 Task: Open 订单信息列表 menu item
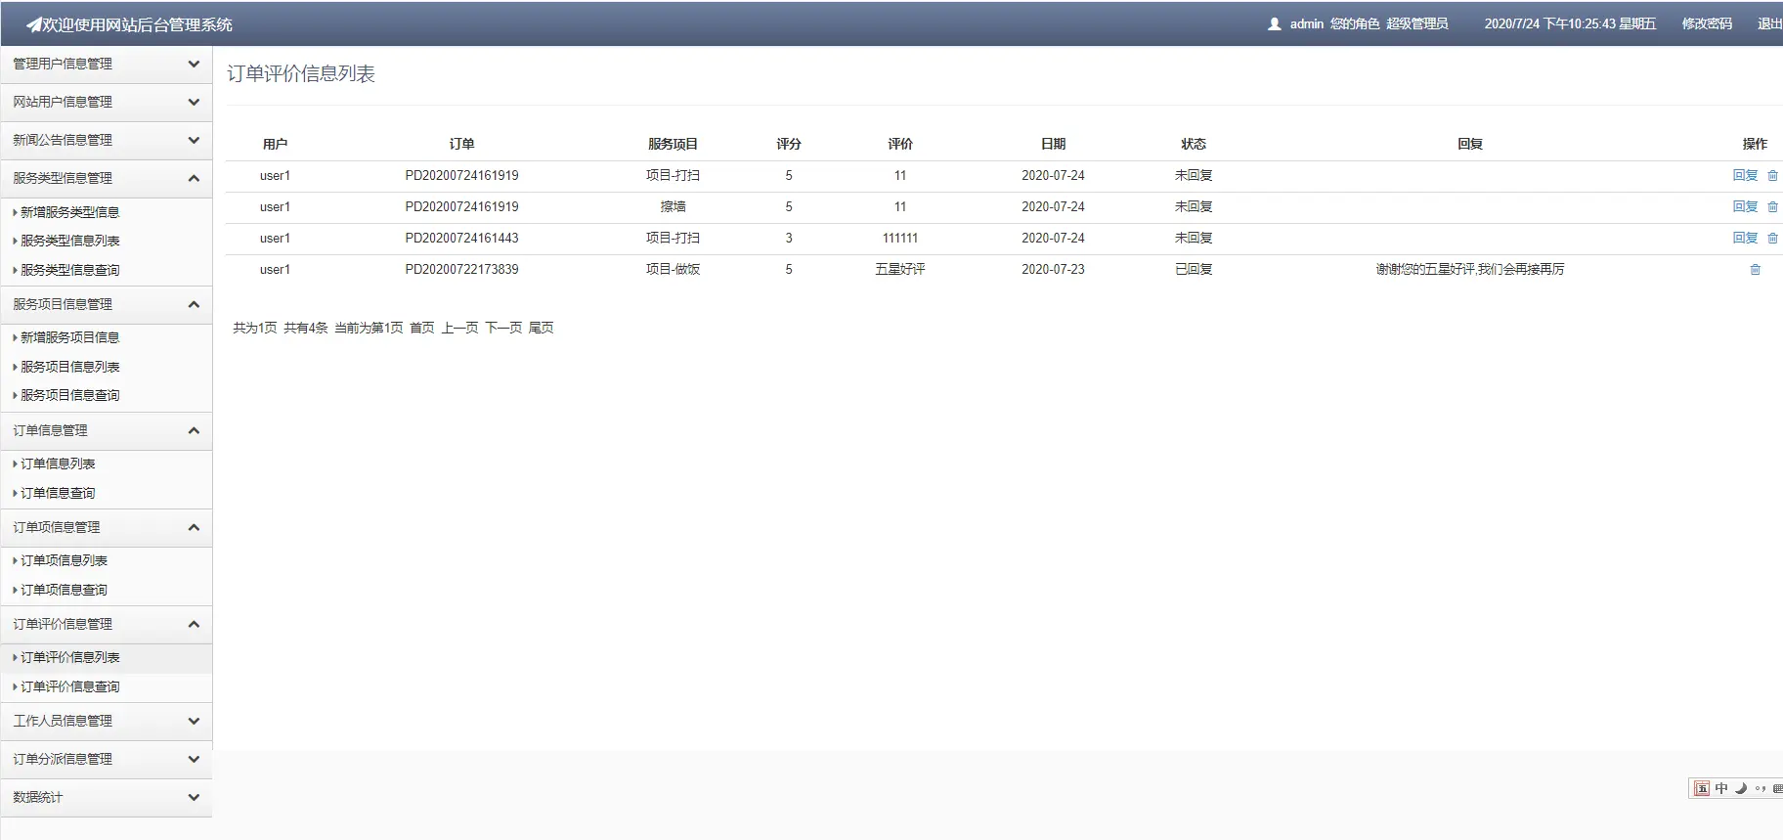pos(58,464)
